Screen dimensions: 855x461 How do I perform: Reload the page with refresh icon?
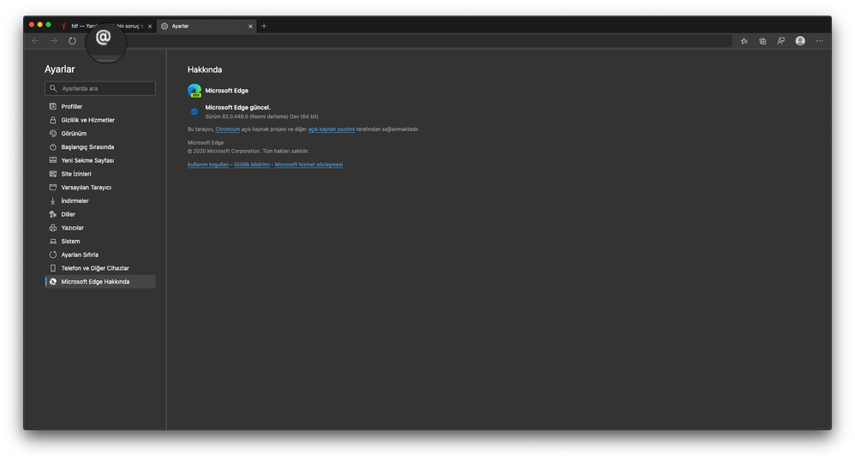(72, 41)
